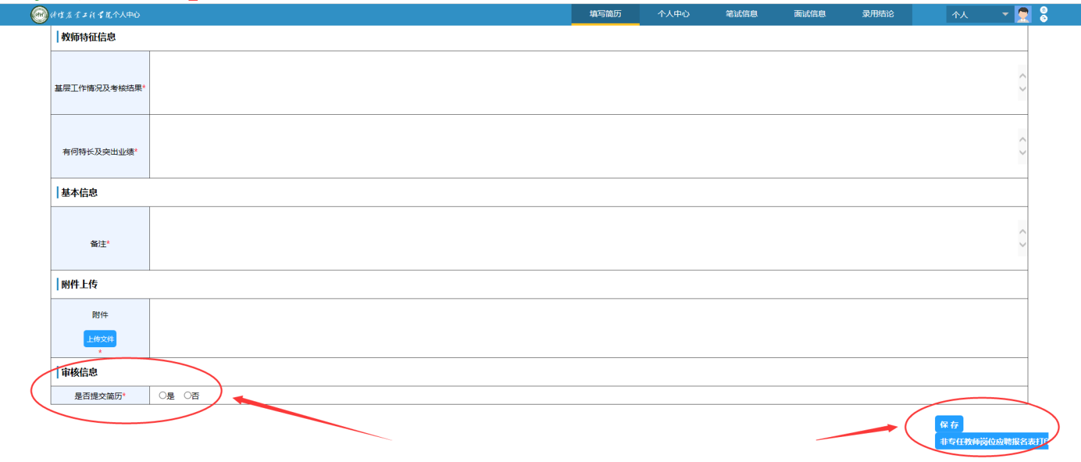1081x462 pixels.
Task: Switch to the 填写简历 tab
Action: 605,14
